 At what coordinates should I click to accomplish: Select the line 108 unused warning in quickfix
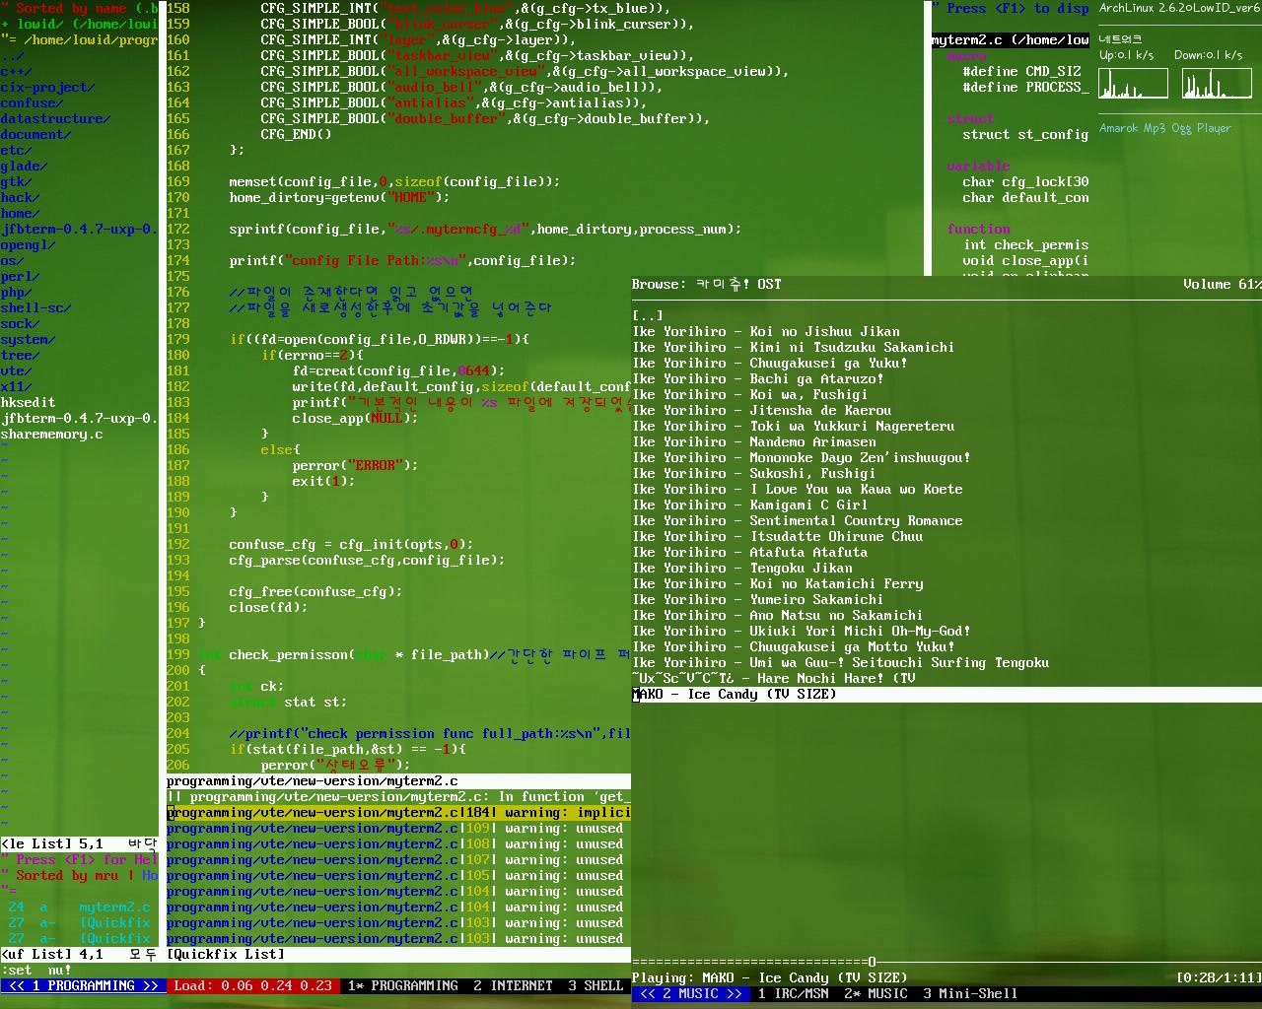(398, 844)
